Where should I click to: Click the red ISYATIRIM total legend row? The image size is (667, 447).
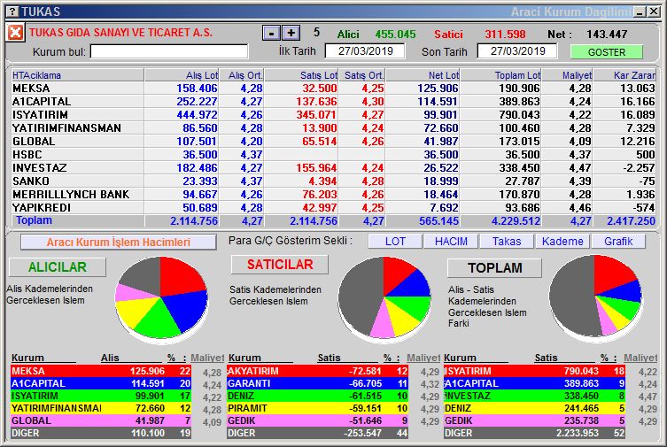(x=535, y=371)
